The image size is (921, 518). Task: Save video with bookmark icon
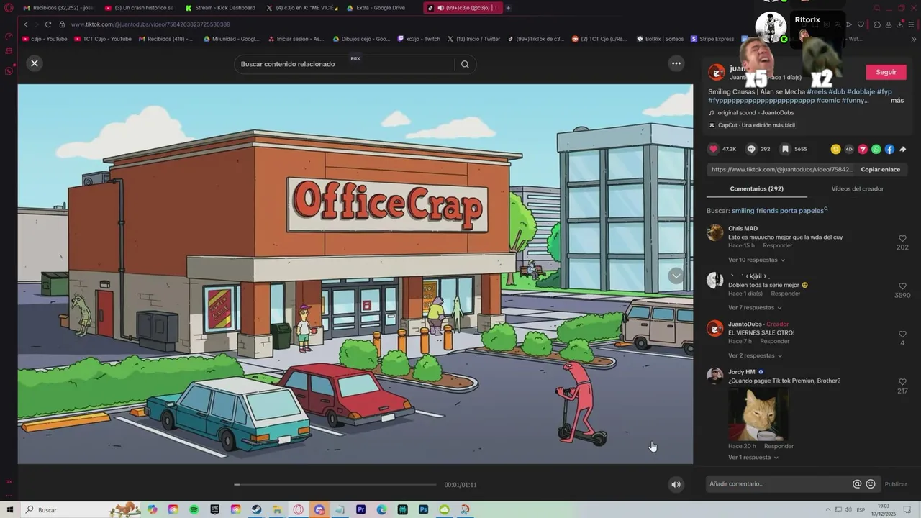(785, 149)
